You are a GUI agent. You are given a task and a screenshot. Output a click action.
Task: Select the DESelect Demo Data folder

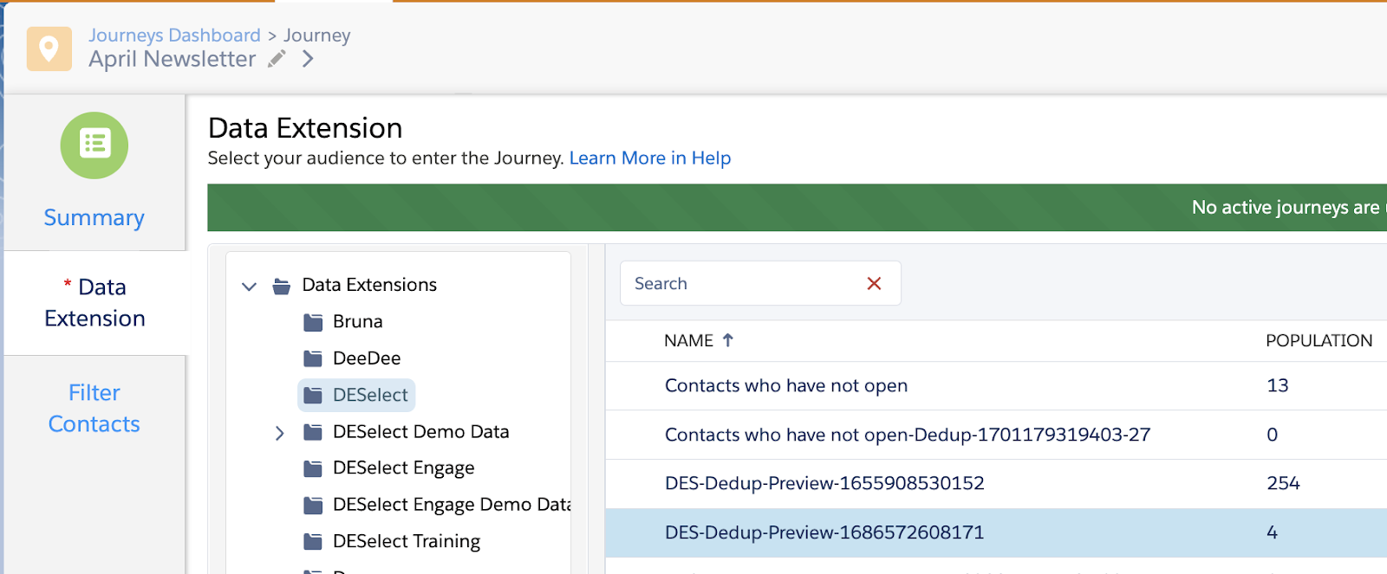pyautogui.click(x=421, y=431)
